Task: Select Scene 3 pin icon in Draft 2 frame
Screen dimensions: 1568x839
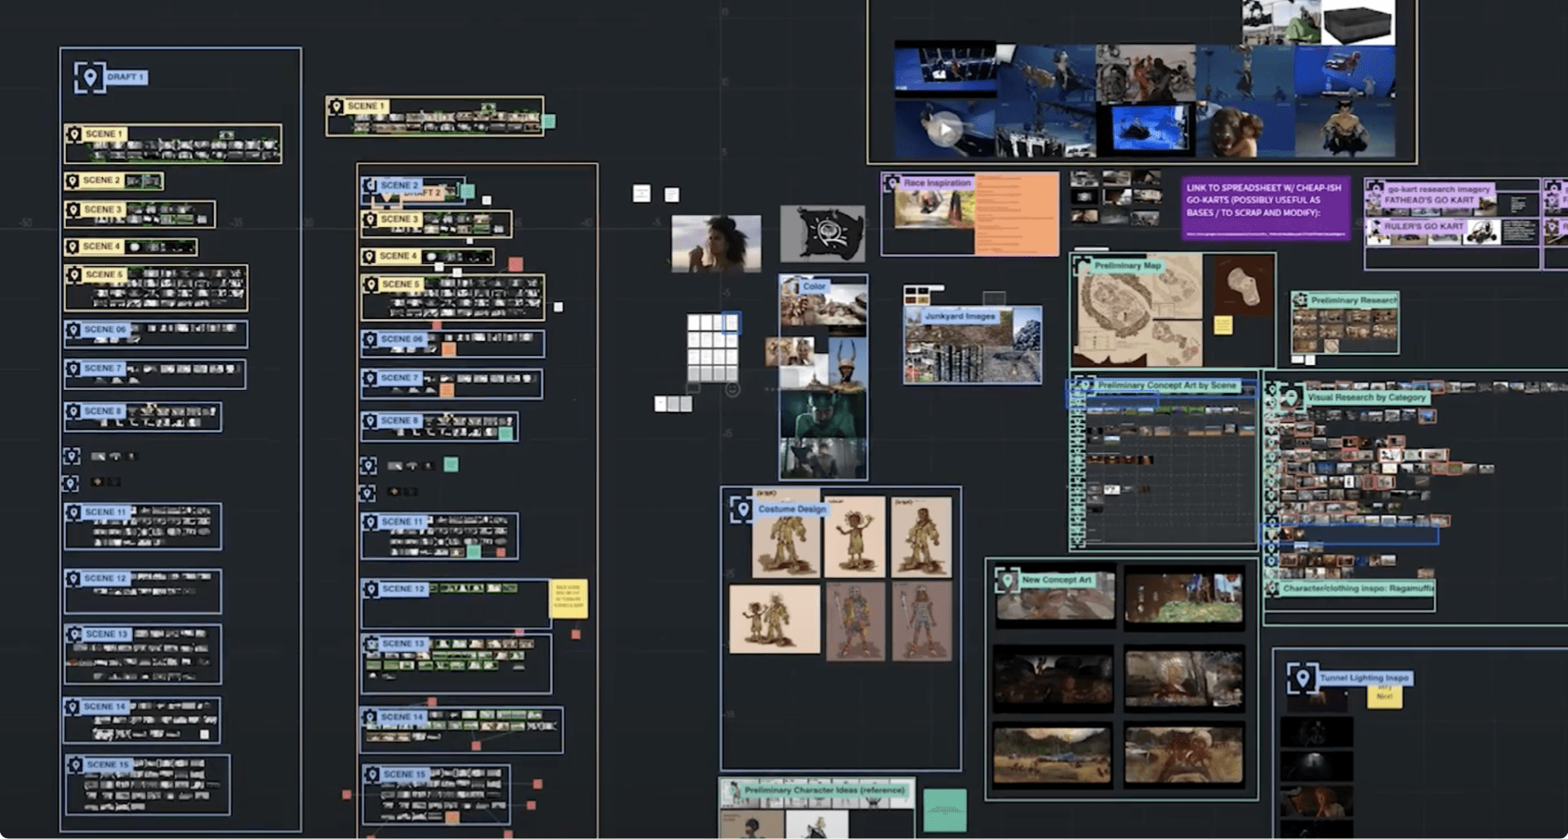Action: [x=371, y=220]
